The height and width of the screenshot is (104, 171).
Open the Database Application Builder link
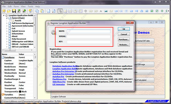coord(66,66)
